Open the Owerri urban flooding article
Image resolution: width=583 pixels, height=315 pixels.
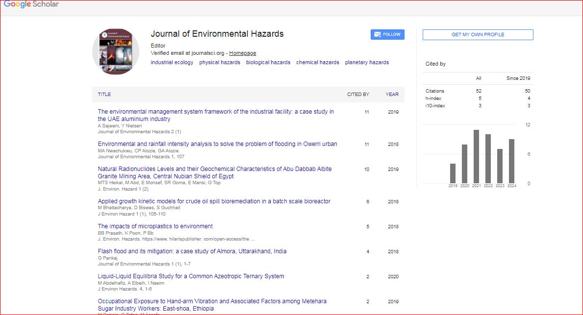coord(217,144)
